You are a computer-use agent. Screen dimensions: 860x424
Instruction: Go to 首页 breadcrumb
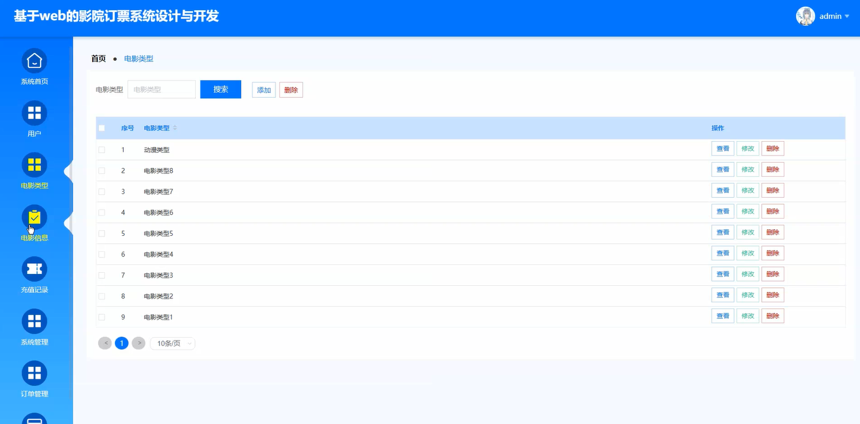pyautogui.click(x=98, y=59)
